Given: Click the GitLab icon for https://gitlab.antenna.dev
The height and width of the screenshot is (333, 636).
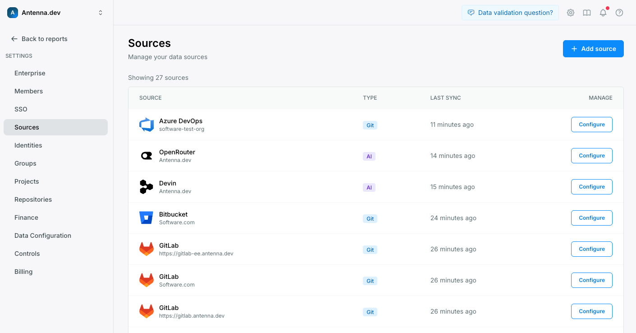Looking at the screenshot, I should (x=146, y=311).
